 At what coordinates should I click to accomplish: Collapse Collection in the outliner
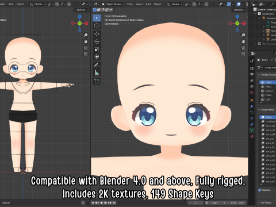255,14
